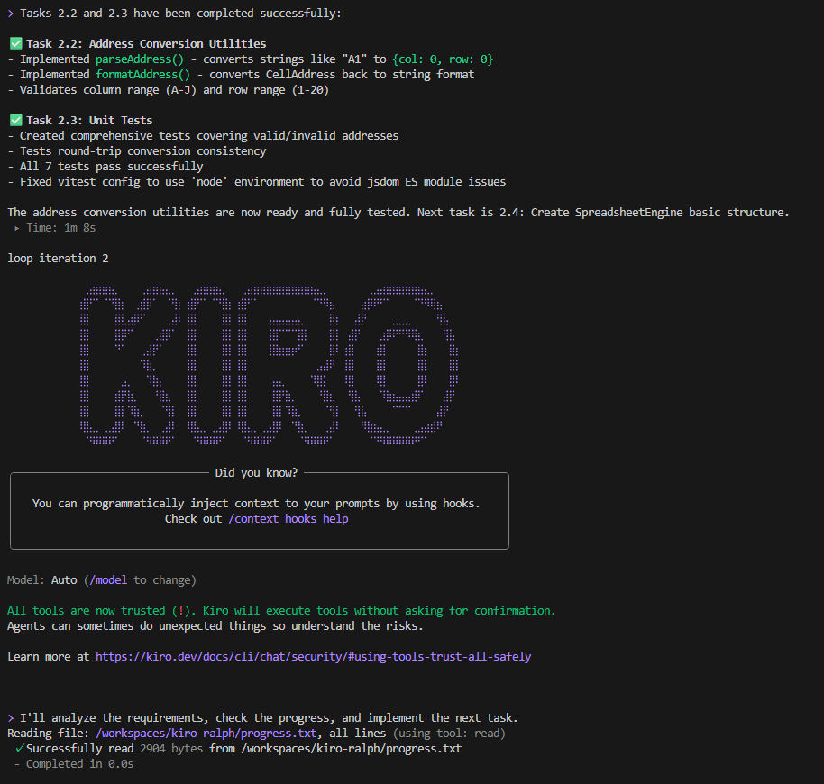Viewport: 824px width, 784px height.
Task: Click the 'Completed in 0.0s' status line
Action: click(x=74, y=764)
